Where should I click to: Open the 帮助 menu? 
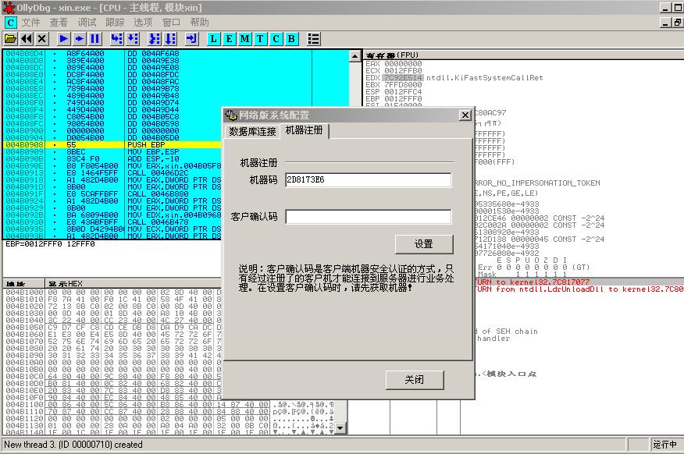[x=199, y=23]
